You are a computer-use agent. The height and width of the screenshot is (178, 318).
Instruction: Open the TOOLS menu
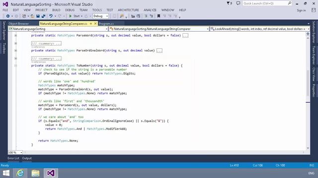coord(97,10)
